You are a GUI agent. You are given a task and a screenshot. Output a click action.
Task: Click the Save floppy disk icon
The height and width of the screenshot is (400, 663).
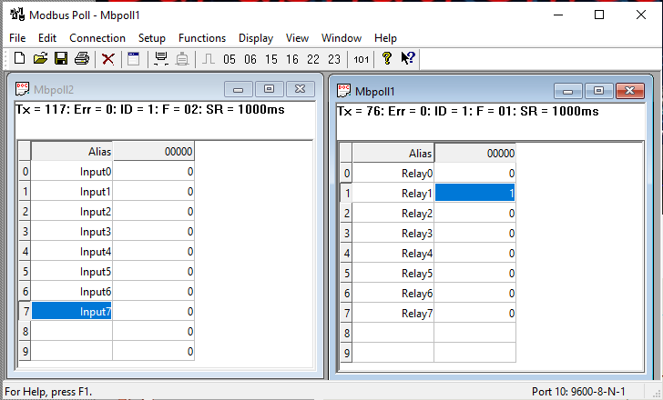pos(61,58)
